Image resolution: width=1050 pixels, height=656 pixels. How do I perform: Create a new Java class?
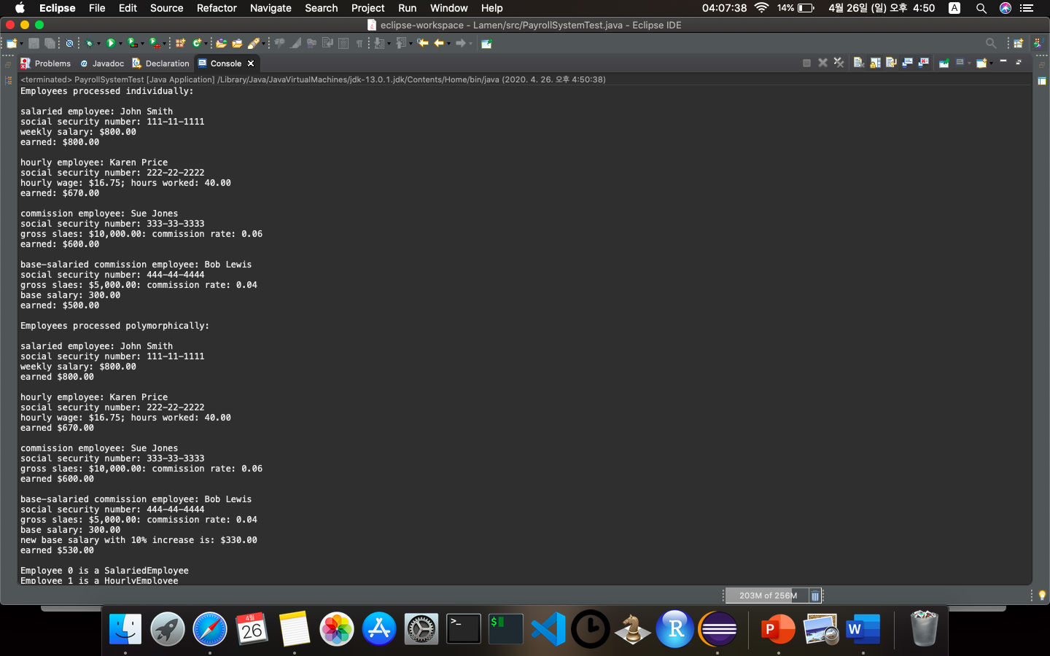(x=196, y=43)
